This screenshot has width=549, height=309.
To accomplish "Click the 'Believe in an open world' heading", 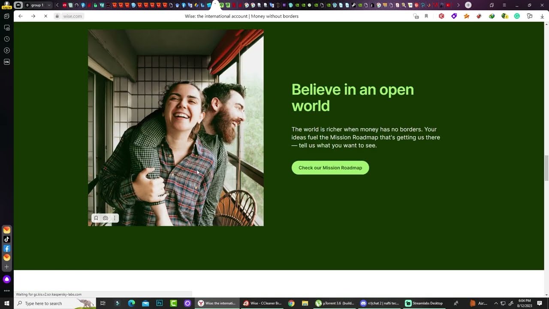I will 353,97.
